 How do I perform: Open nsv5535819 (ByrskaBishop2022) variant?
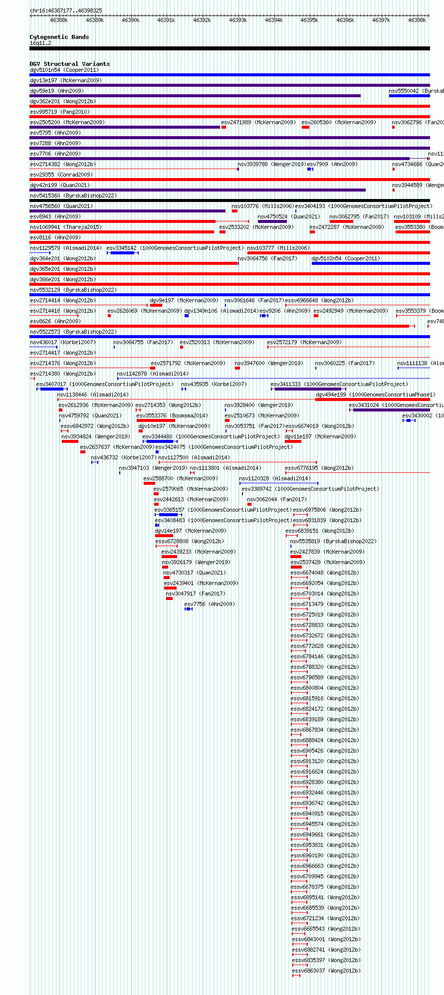[333, 541]
